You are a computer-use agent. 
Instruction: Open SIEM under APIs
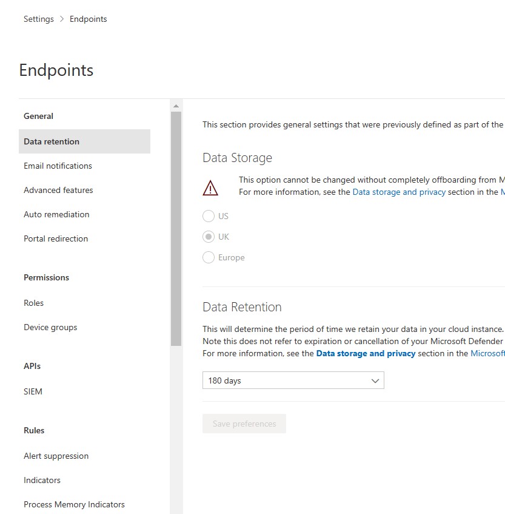coord(33,391)
